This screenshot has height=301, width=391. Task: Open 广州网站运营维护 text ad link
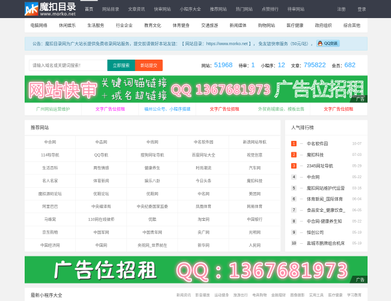point(53,109)
